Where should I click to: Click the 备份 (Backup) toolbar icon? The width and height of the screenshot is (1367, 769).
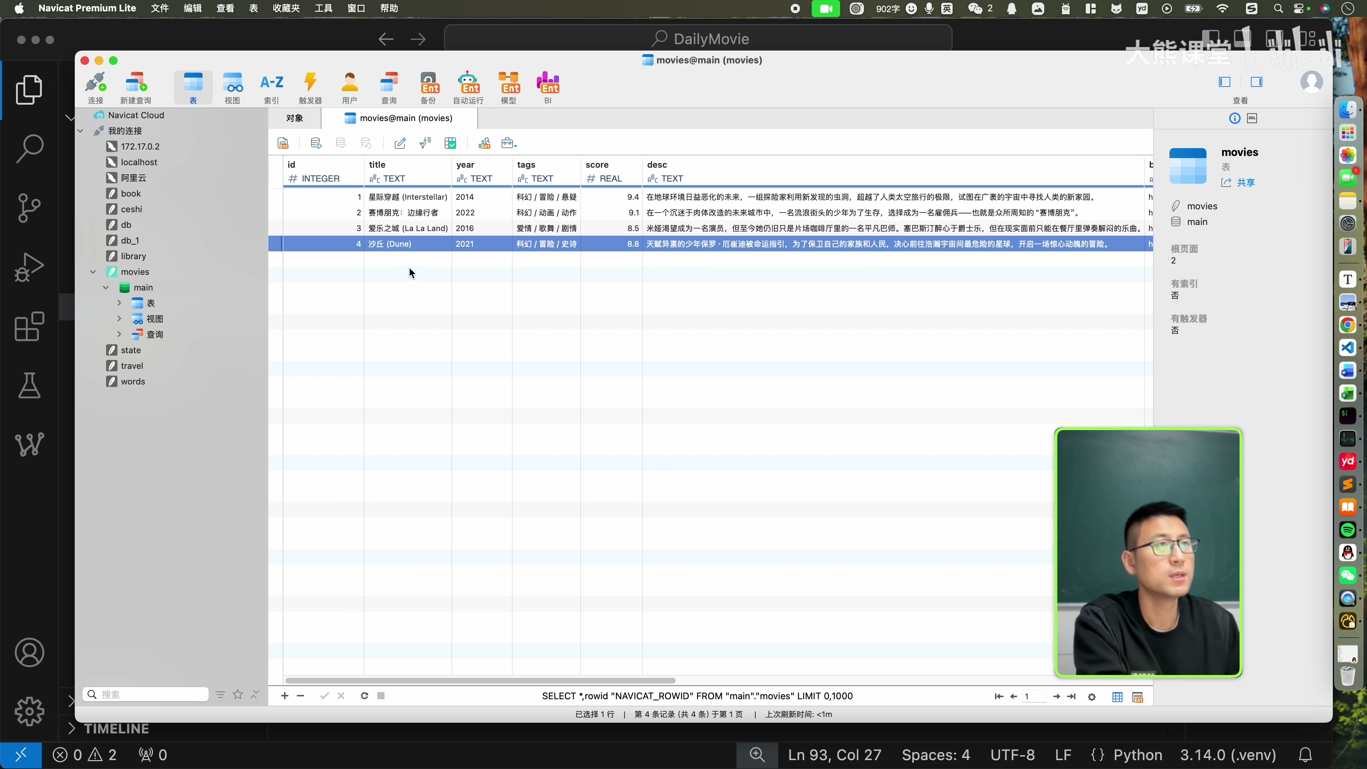click(x=428, y=88)
